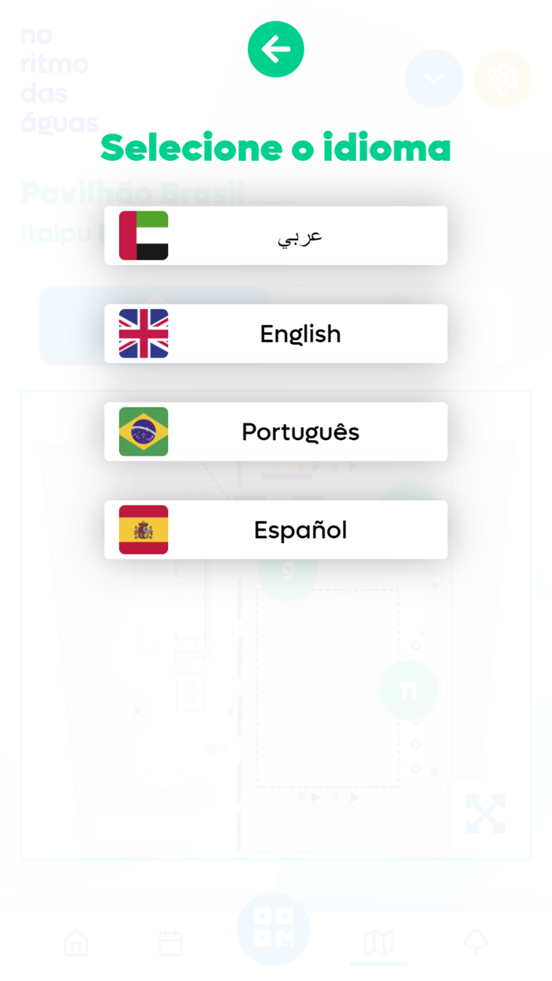Select the English language label

(300, 334)
